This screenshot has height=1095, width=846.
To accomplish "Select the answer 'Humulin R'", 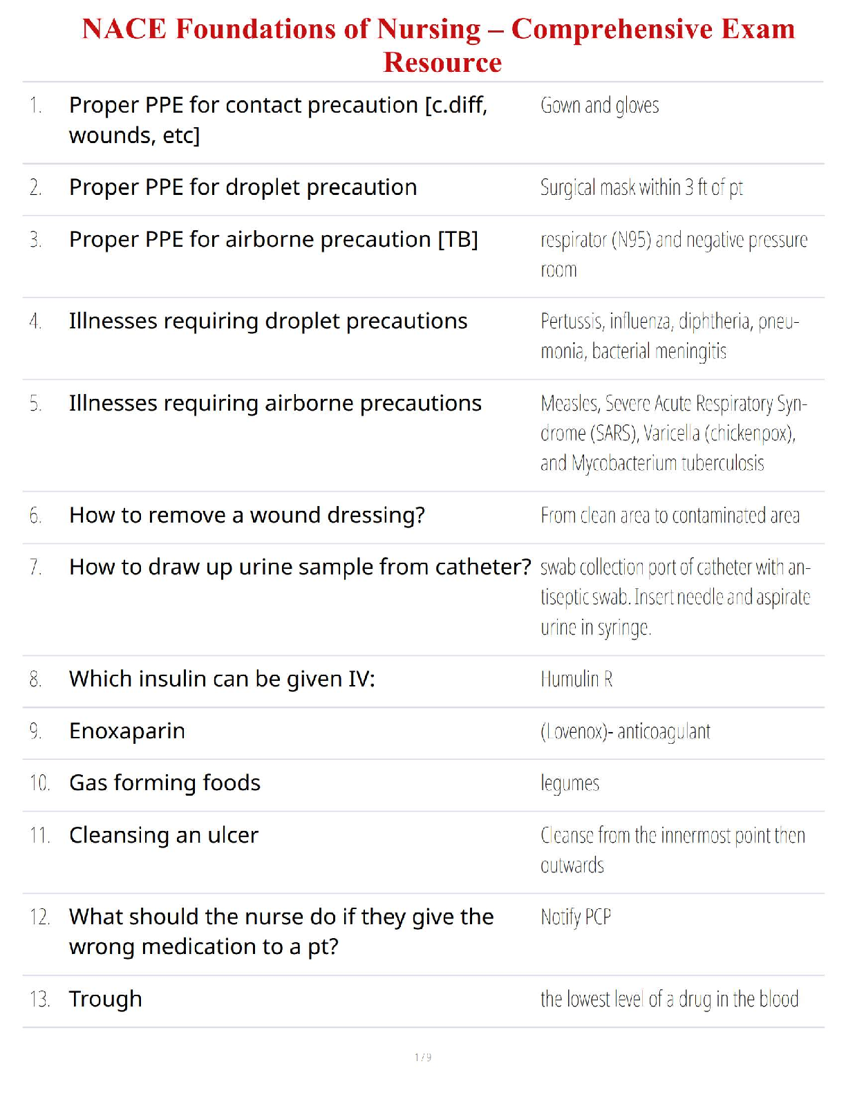I will [x=576, y=680].
